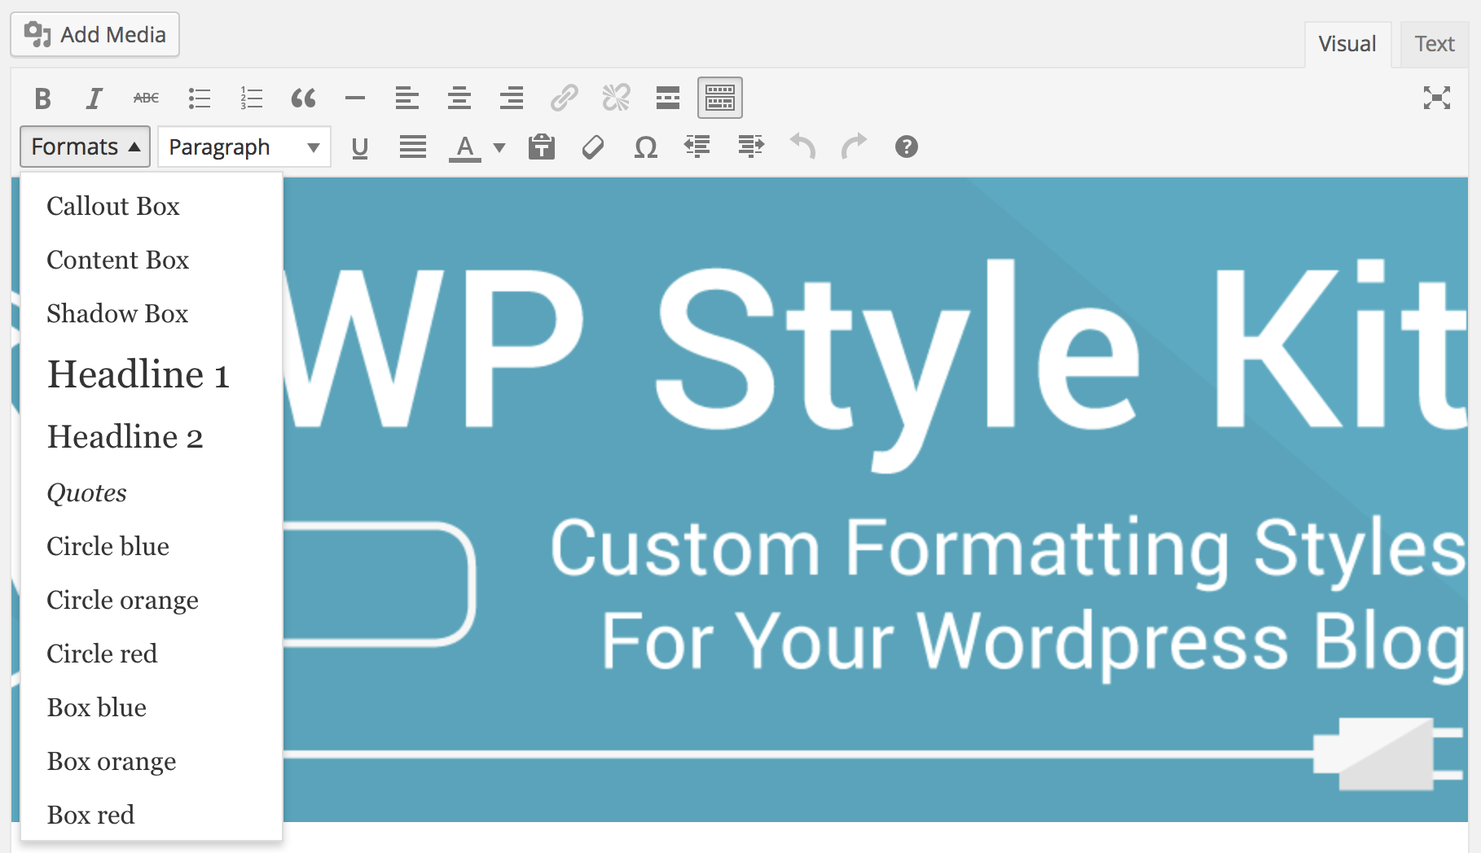The image size is (1481, 853).
Task: Undo the last edit
Action: click(x=802, y=147)
